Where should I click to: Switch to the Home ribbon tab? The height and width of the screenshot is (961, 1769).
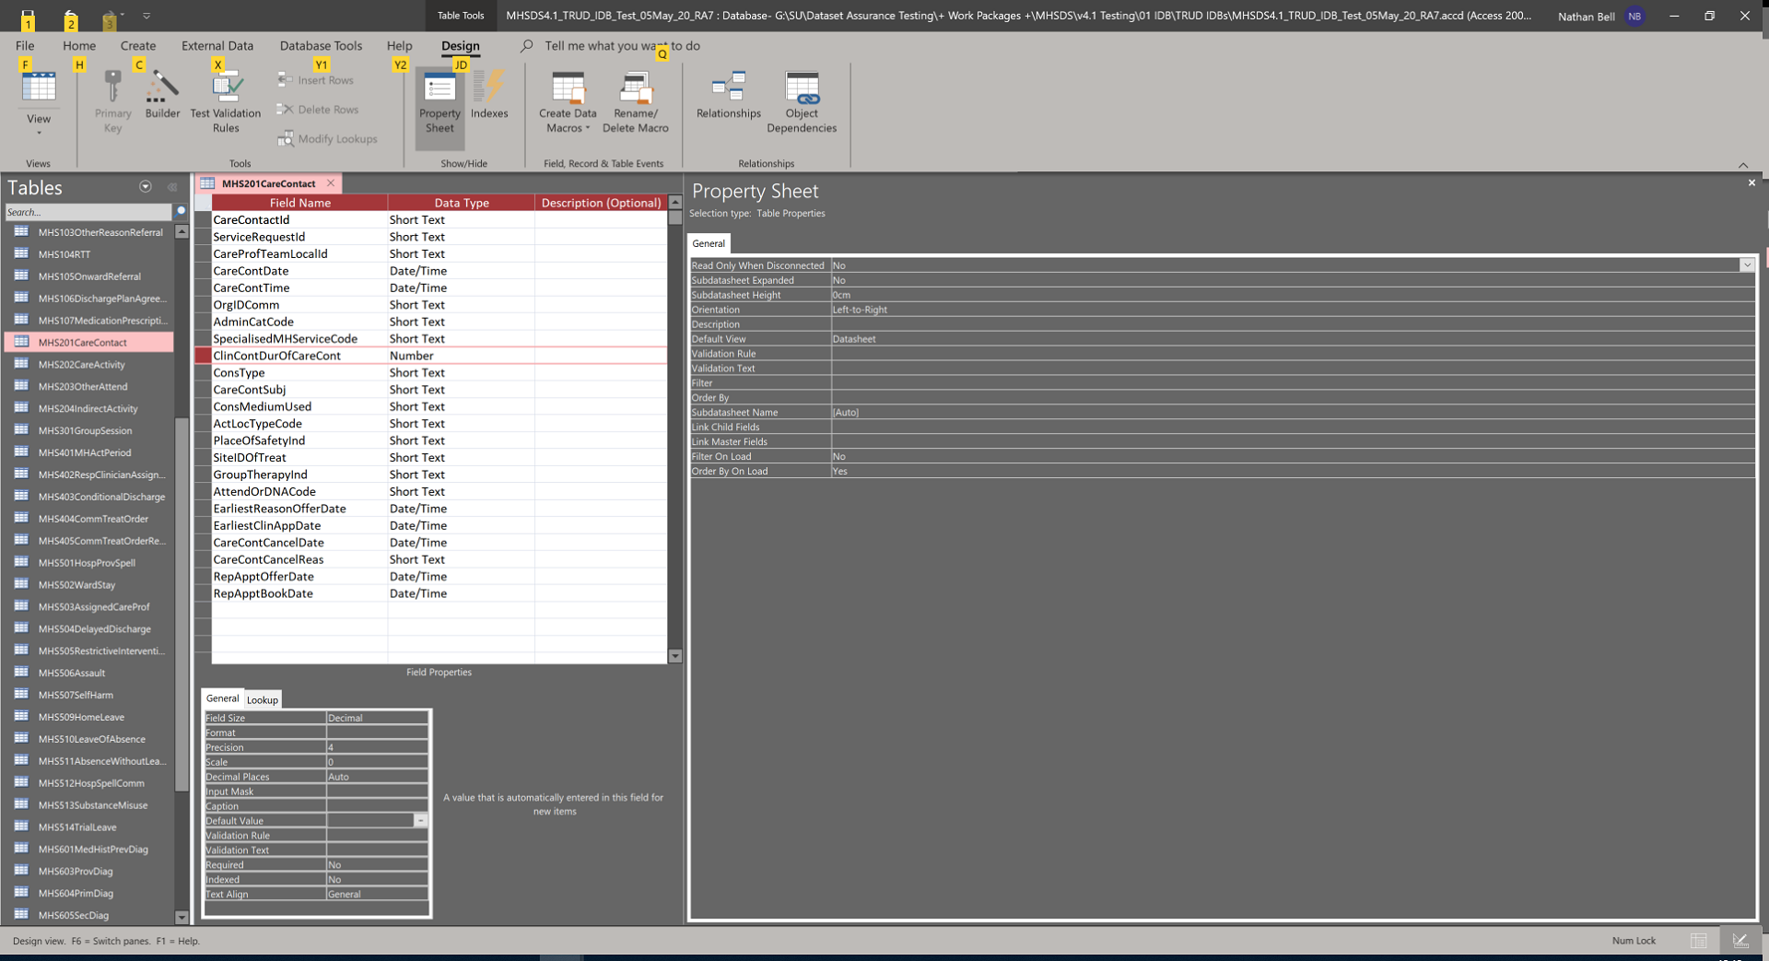79,45
